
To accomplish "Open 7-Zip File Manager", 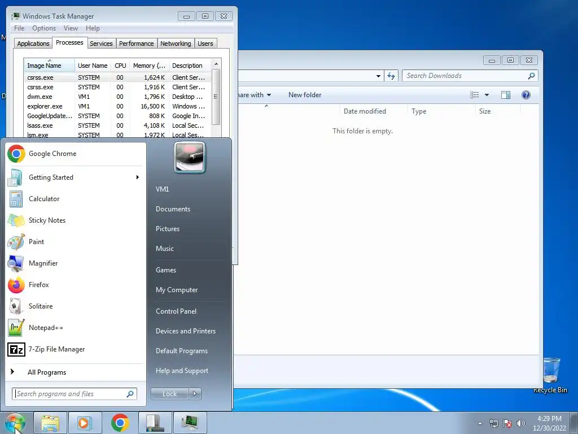I will (76, 349).
